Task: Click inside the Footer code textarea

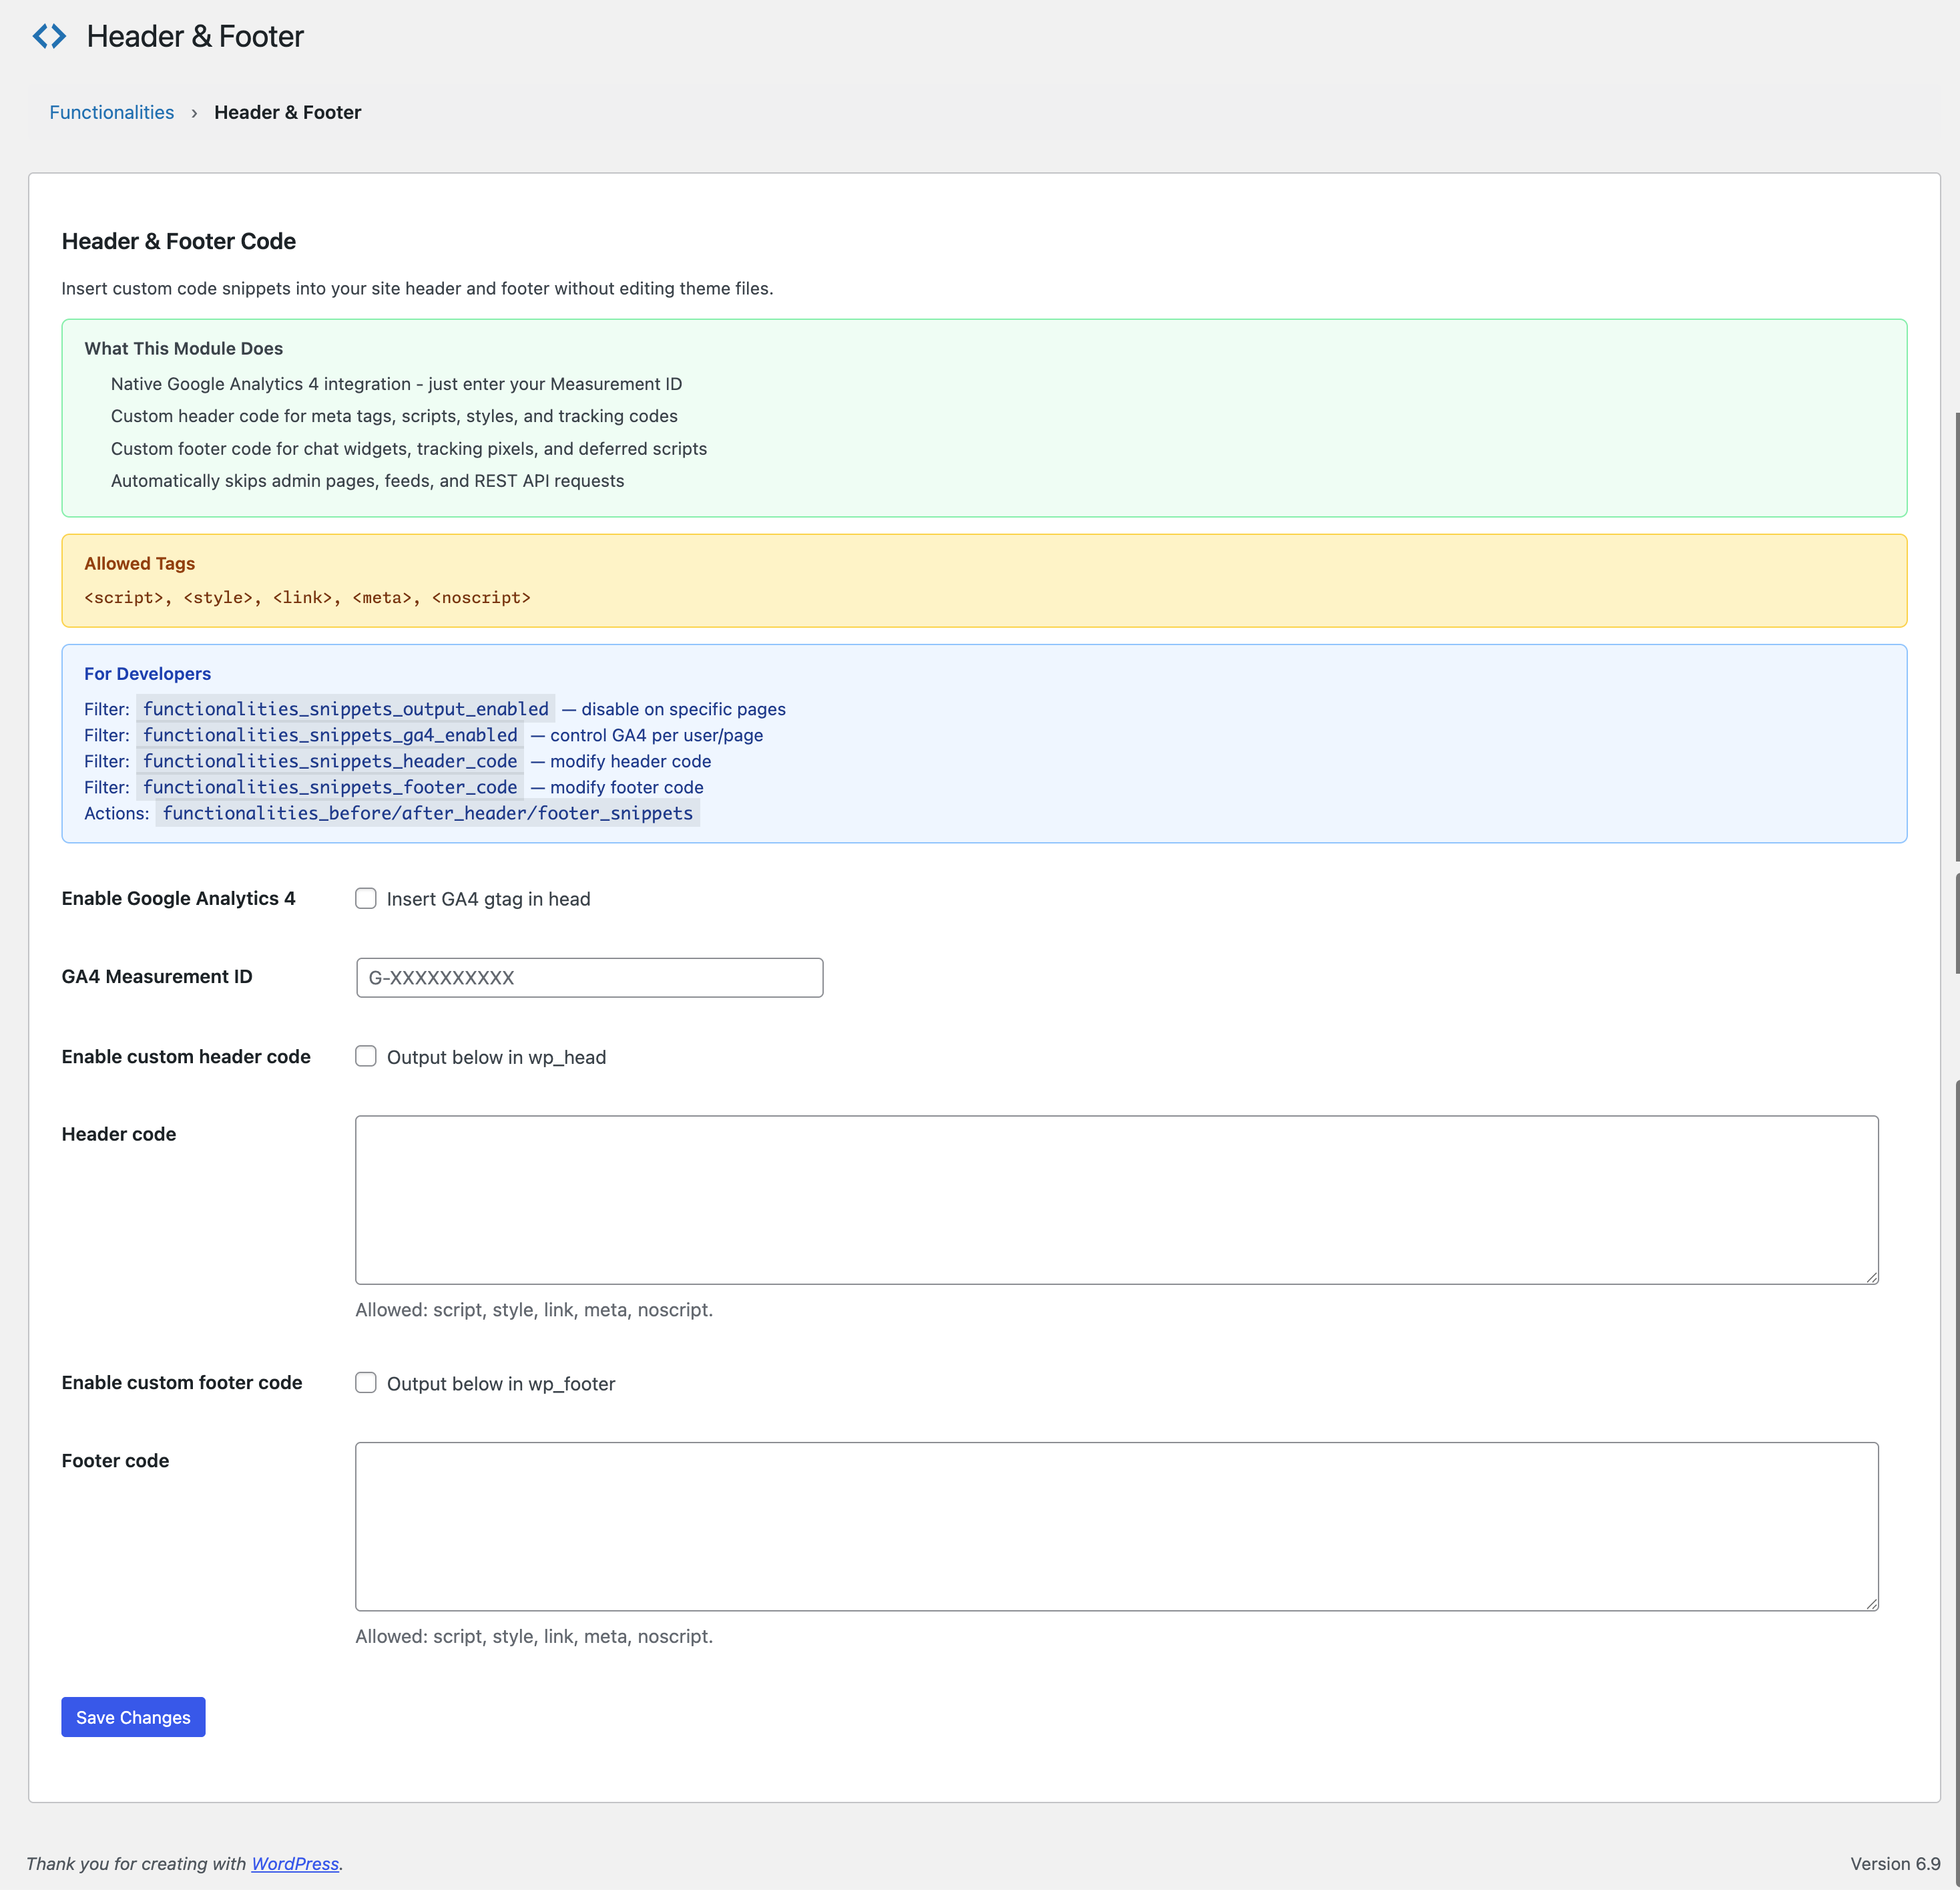Action: click(x=1116, y=1526)
